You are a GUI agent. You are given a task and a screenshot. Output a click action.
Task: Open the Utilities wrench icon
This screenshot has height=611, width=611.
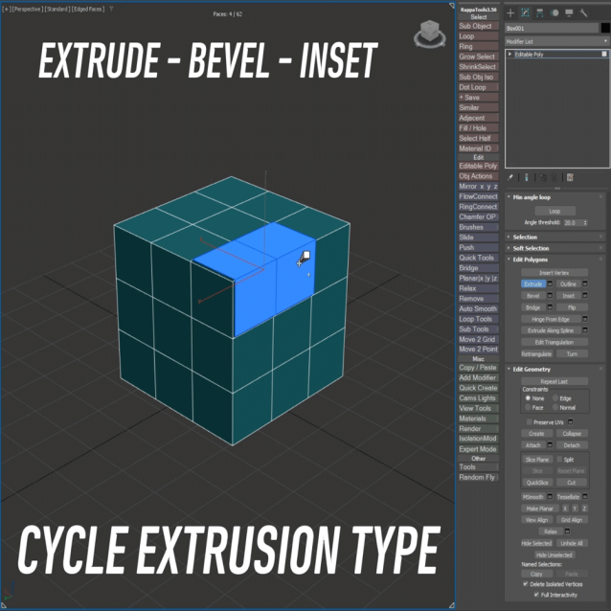[x=583, y=12]
